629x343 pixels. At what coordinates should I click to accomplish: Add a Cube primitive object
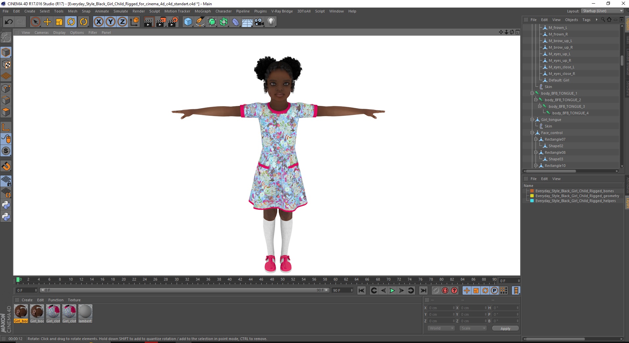tap(188, 22)
